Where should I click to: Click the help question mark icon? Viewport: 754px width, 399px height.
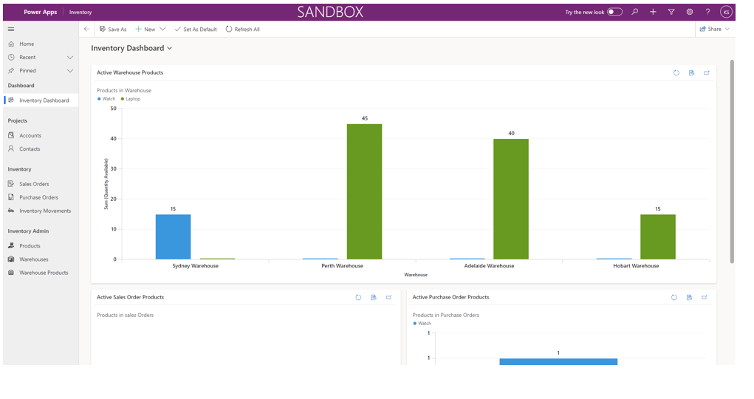(x=707, y=12)
